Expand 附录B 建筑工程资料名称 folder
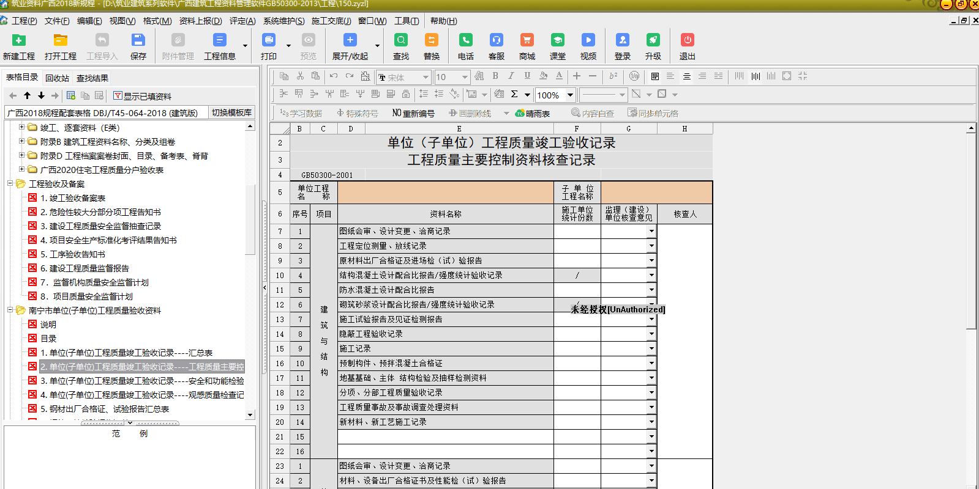 (22, 141)
